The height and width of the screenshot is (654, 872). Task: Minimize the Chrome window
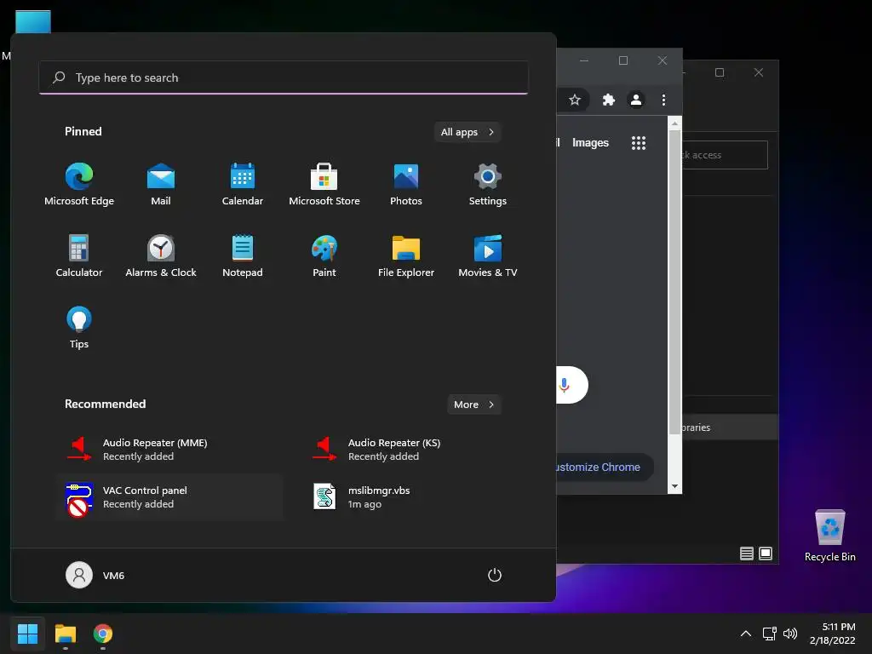[x=584, y=60]
